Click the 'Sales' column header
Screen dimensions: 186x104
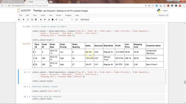pyautogui.click(x=88, y=46)
